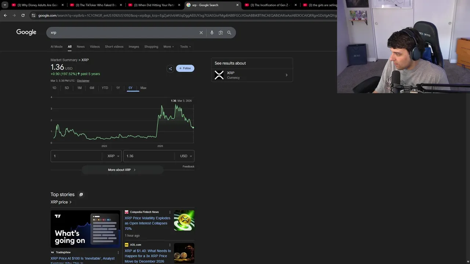Screen dimensions: 470x264
Task: Go back with the browser back arrow
Action: [5, 15]
